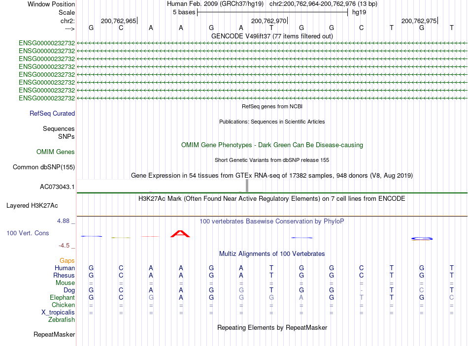Click Multiz Alignments of 100 Vertebrates title
468x346 pixels.
point(272,254)
